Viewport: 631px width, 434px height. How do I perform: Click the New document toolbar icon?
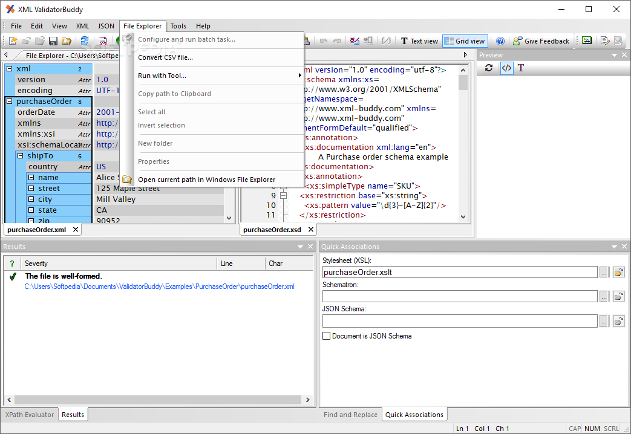point(13,41)
